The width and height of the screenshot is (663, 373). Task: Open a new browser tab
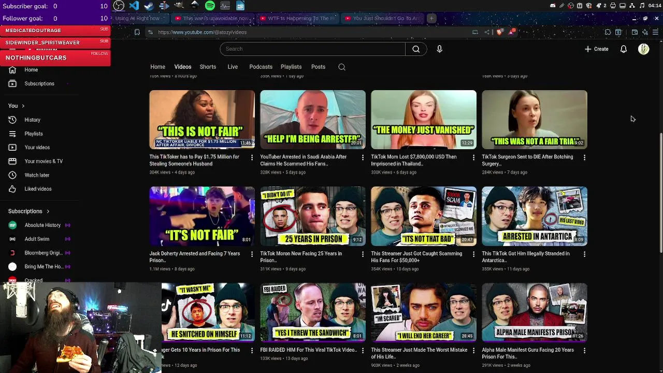(431, 18)
